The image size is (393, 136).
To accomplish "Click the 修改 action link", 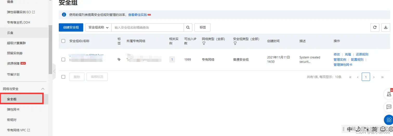I will [x=337, y=54].
